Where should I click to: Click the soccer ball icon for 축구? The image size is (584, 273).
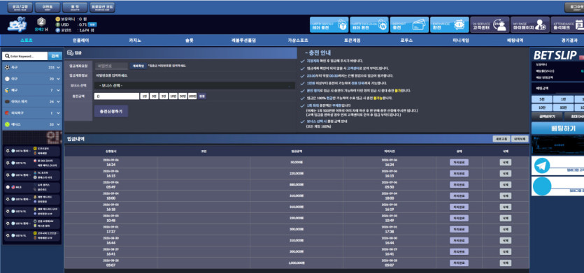pyautogui.click(x=7, y=68)
